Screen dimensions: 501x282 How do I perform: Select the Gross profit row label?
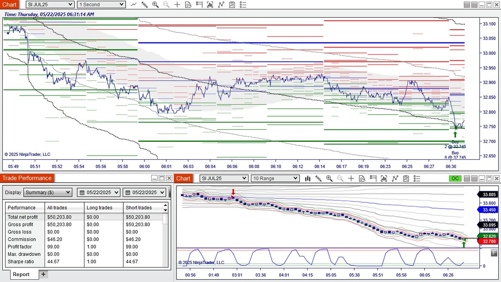click(x=20, y=224)
